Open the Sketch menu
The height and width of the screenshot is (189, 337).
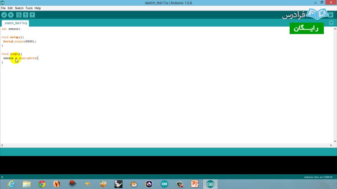coord(19,8)
